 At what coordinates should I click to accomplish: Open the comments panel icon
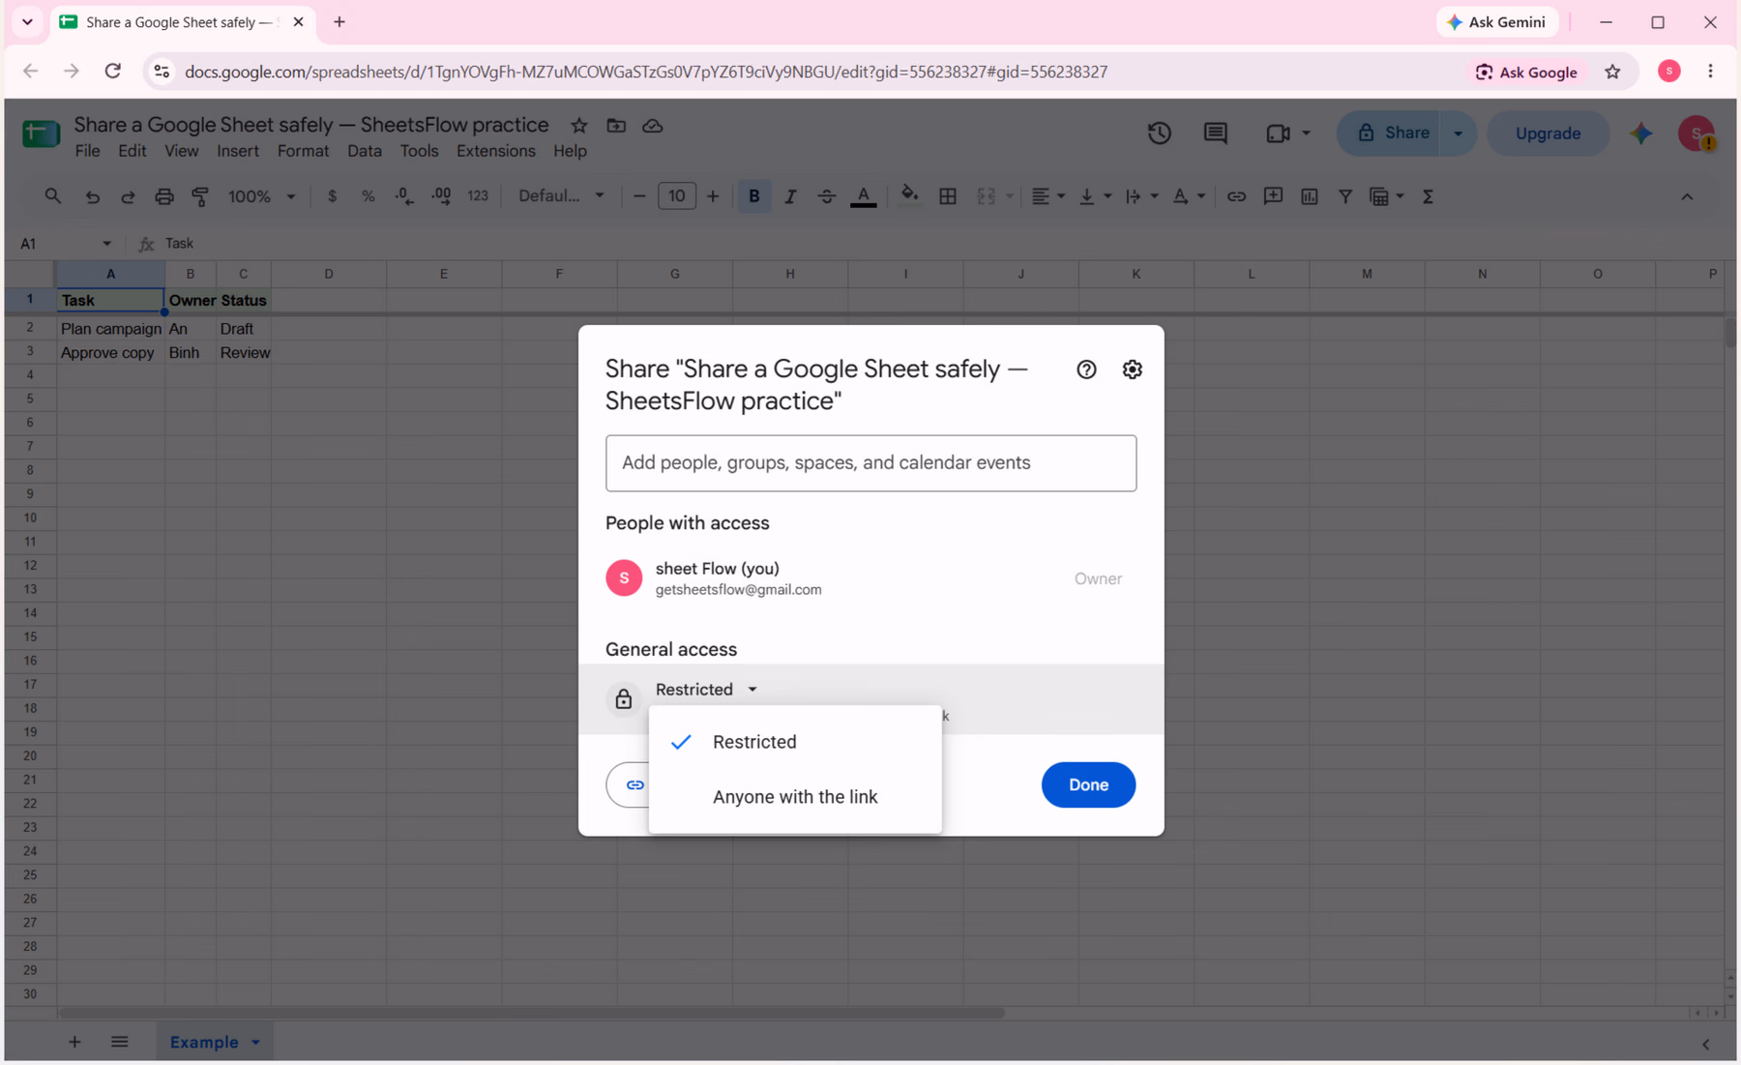pos(1215,133)
